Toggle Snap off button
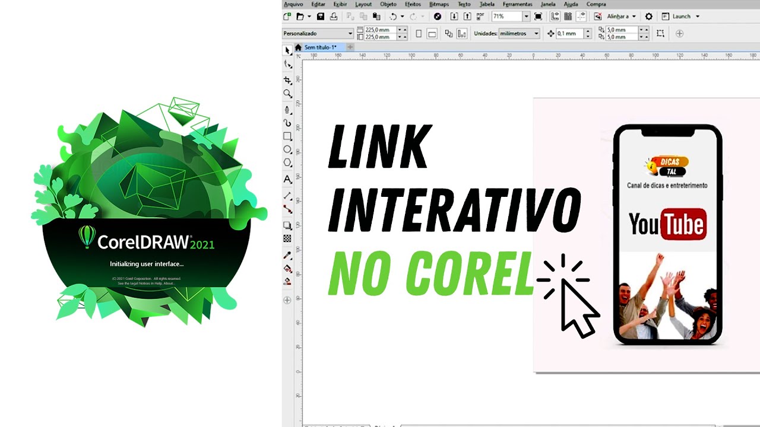 point(598,17)
